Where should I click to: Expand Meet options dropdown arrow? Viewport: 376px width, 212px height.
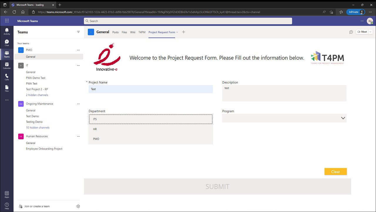pos(370,32)
